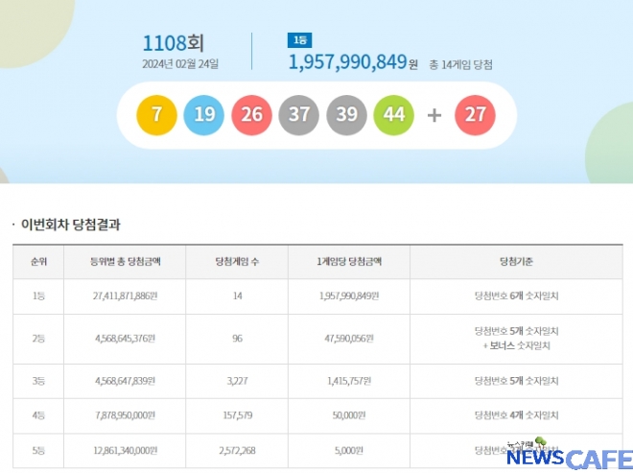
Task: Click the 당첨기준 column header
Action: (x=516, y=261)
